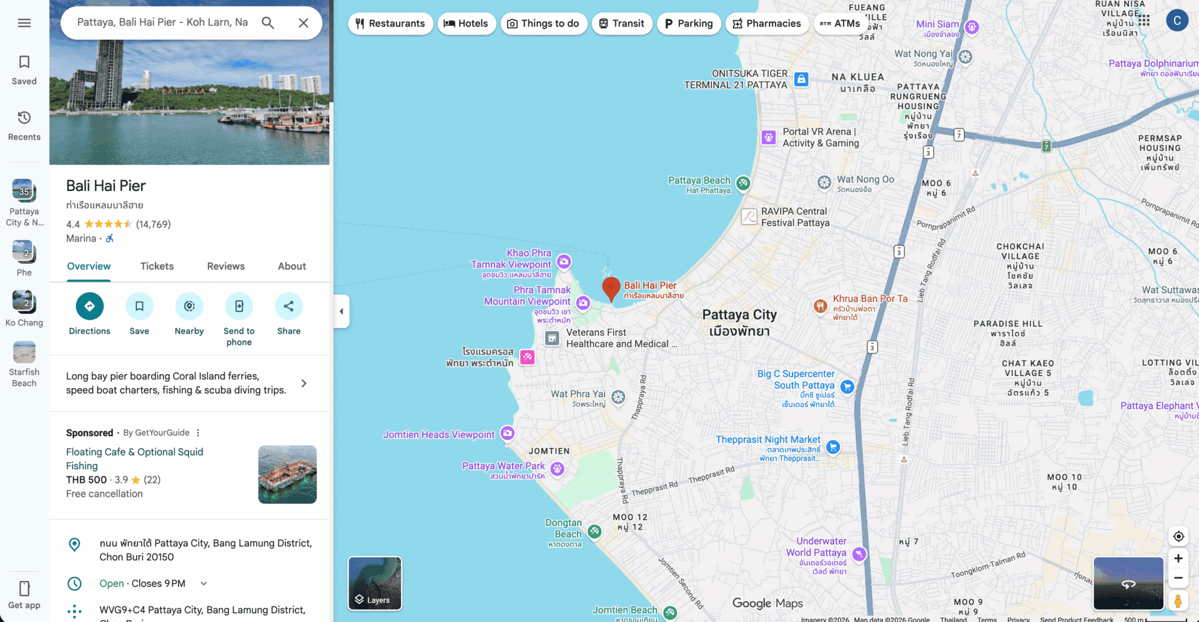Screen dimensions: 1199x622
Task: Share Bali Hai Pier
Action: click(x=289, y=314)
